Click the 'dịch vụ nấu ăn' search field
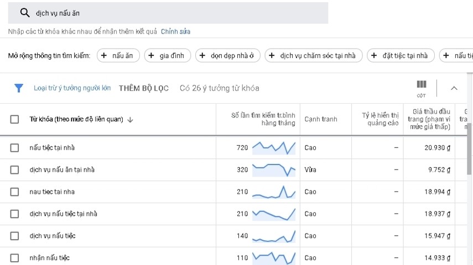Image resolution: width=473 pixels, height=265 pixels. 177,13
